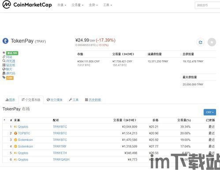Select the ¥24.99 price value
The image size is (220, 170).
click(x=82, y=40)
